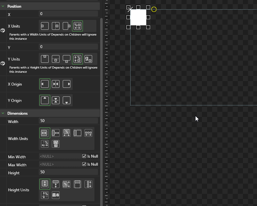Set X Origin to right
This screenshot has height=206, width=257.
(x=67, y=84)
